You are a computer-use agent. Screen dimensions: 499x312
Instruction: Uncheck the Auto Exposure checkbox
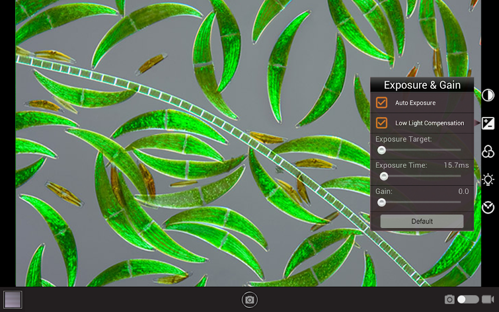pyautogui.click(x=381, y=102)
